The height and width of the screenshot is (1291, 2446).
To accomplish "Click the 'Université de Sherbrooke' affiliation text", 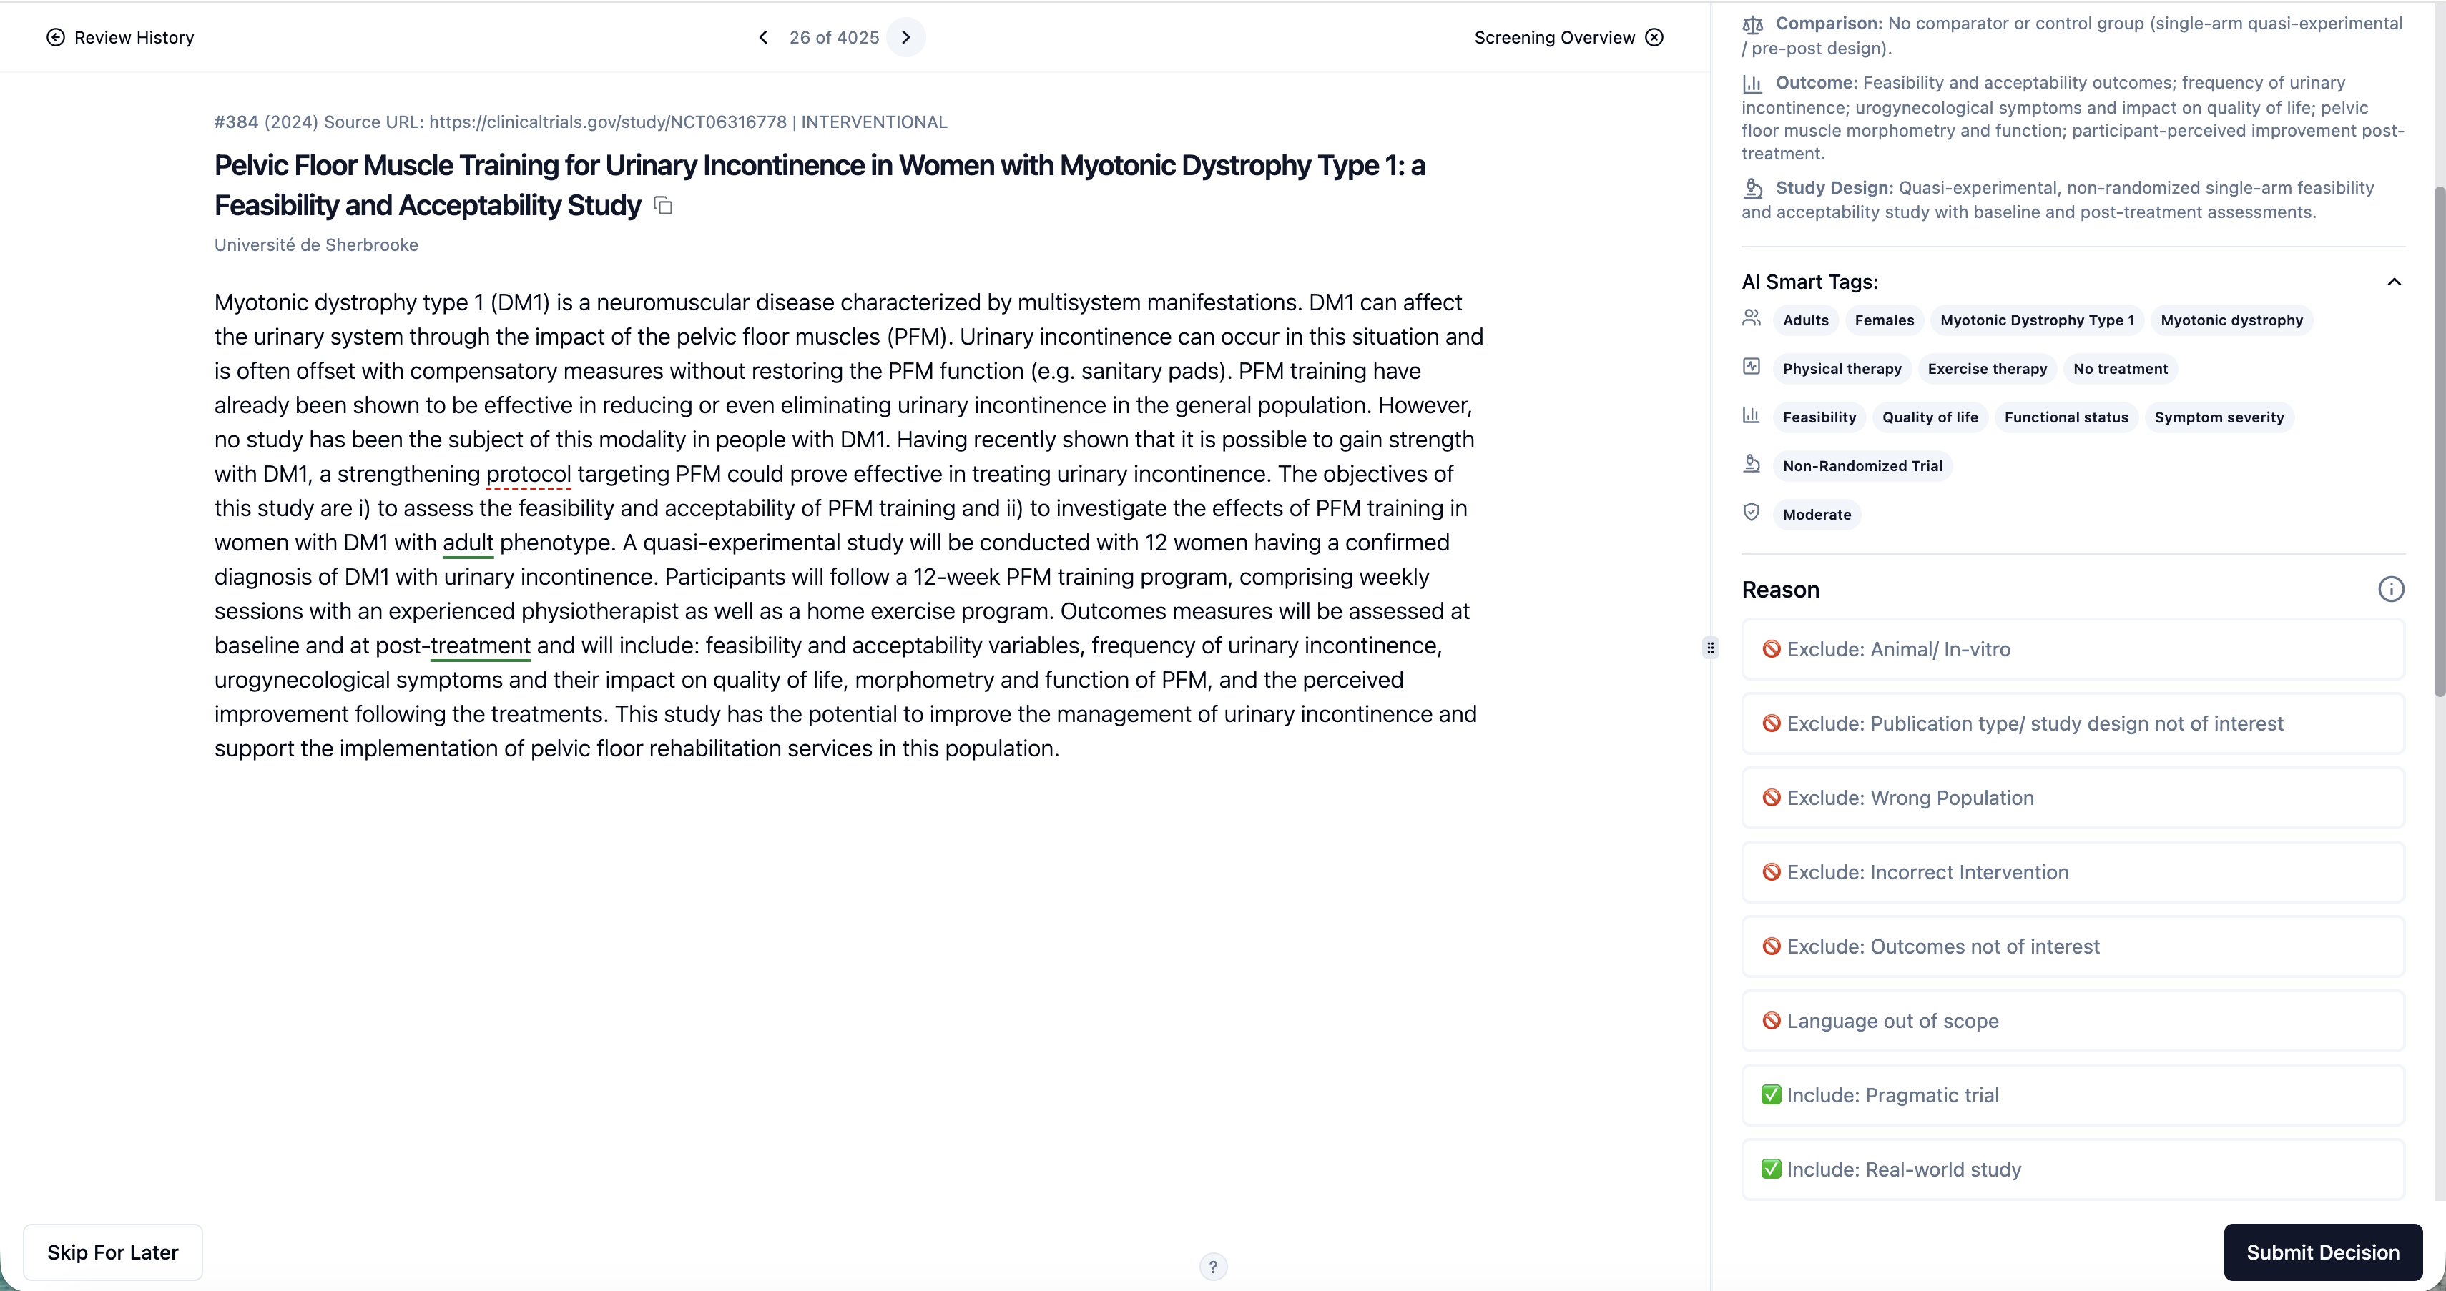I will point(316,245).
